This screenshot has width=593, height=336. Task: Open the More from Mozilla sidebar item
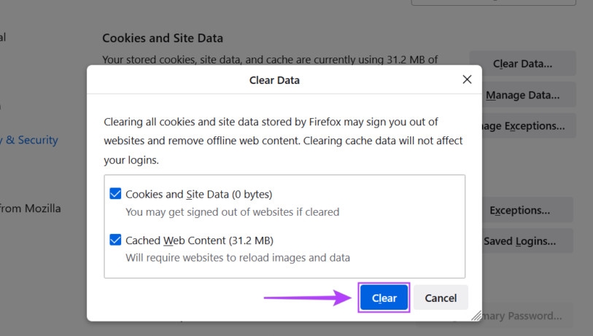tap(31, 208)
